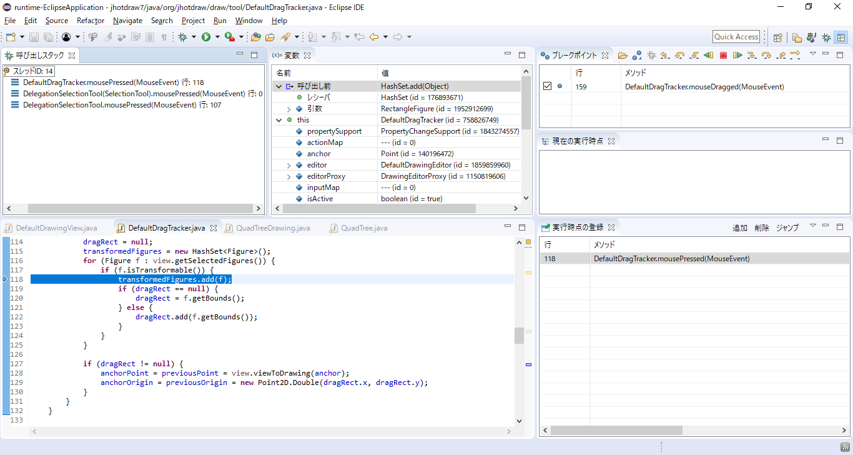The image size is (853, 455).
Task: Open the breakpoints view menu triangle
Action: (x=812, y=54)
